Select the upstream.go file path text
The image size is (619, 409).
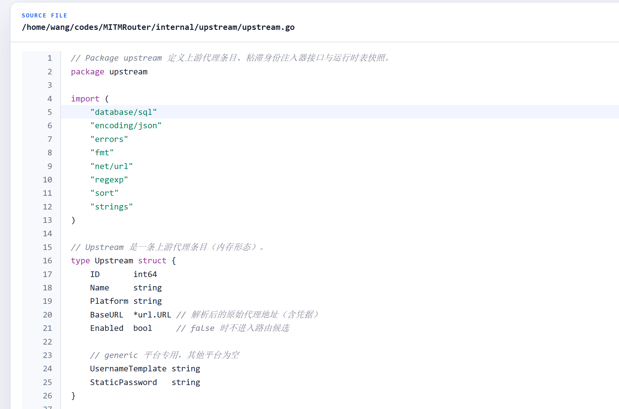(158, 27)
